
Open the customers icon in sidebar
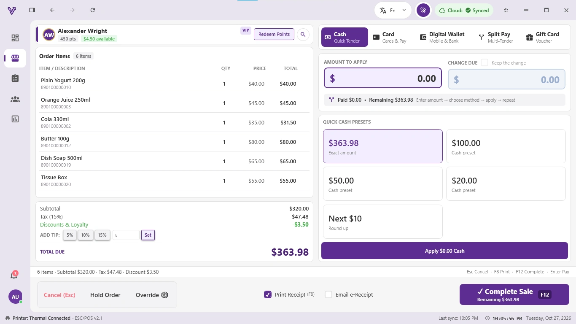pyautogui.click(x=15, y=99)
